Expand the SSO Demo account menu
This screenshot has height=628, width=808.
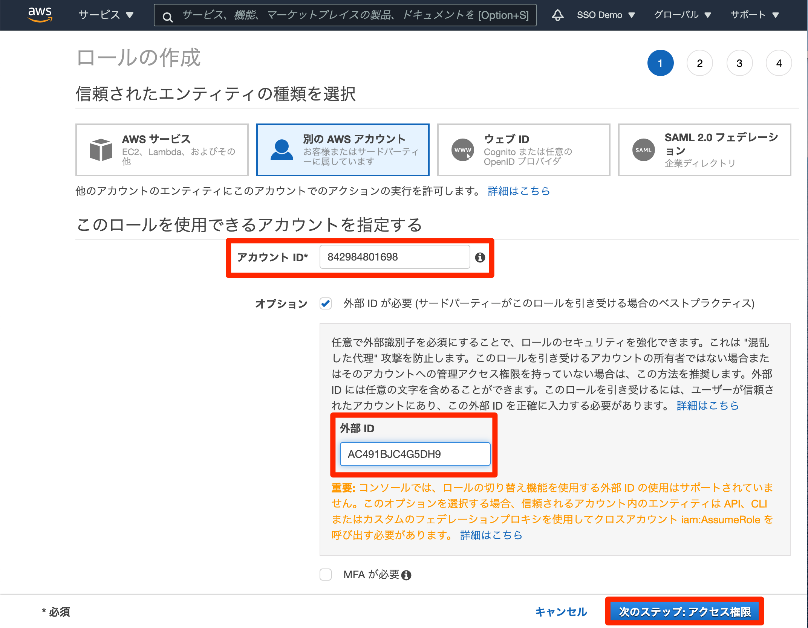coord(606,15)
